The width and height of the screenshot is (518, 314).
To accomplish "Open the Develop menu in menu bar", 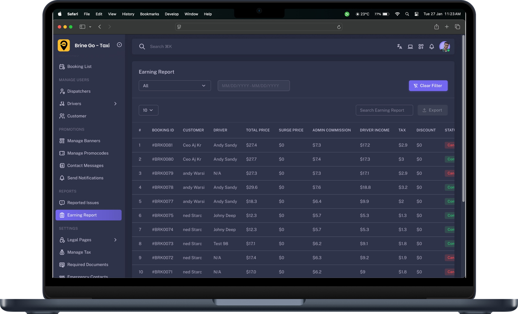I will click(x=172, y=14).
